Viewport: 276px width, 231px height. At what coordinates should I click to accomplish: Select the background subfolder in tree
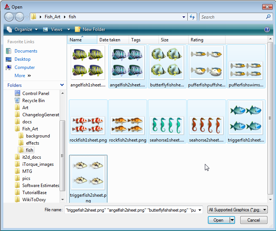point(34,136)
